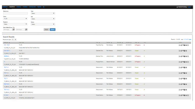195x109 pixels.
Task: Sort results by the Engineer column header
Action: 109,42
